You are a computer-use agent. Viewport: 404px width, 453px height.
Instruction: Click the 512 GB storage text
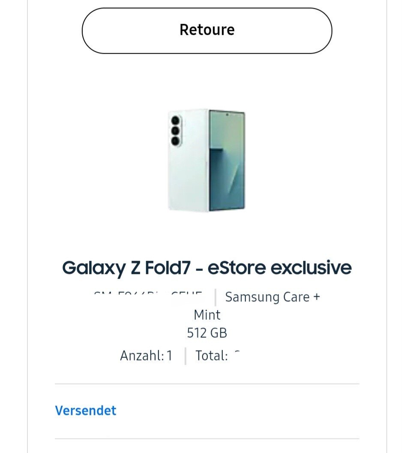click(x=207, y=333)
